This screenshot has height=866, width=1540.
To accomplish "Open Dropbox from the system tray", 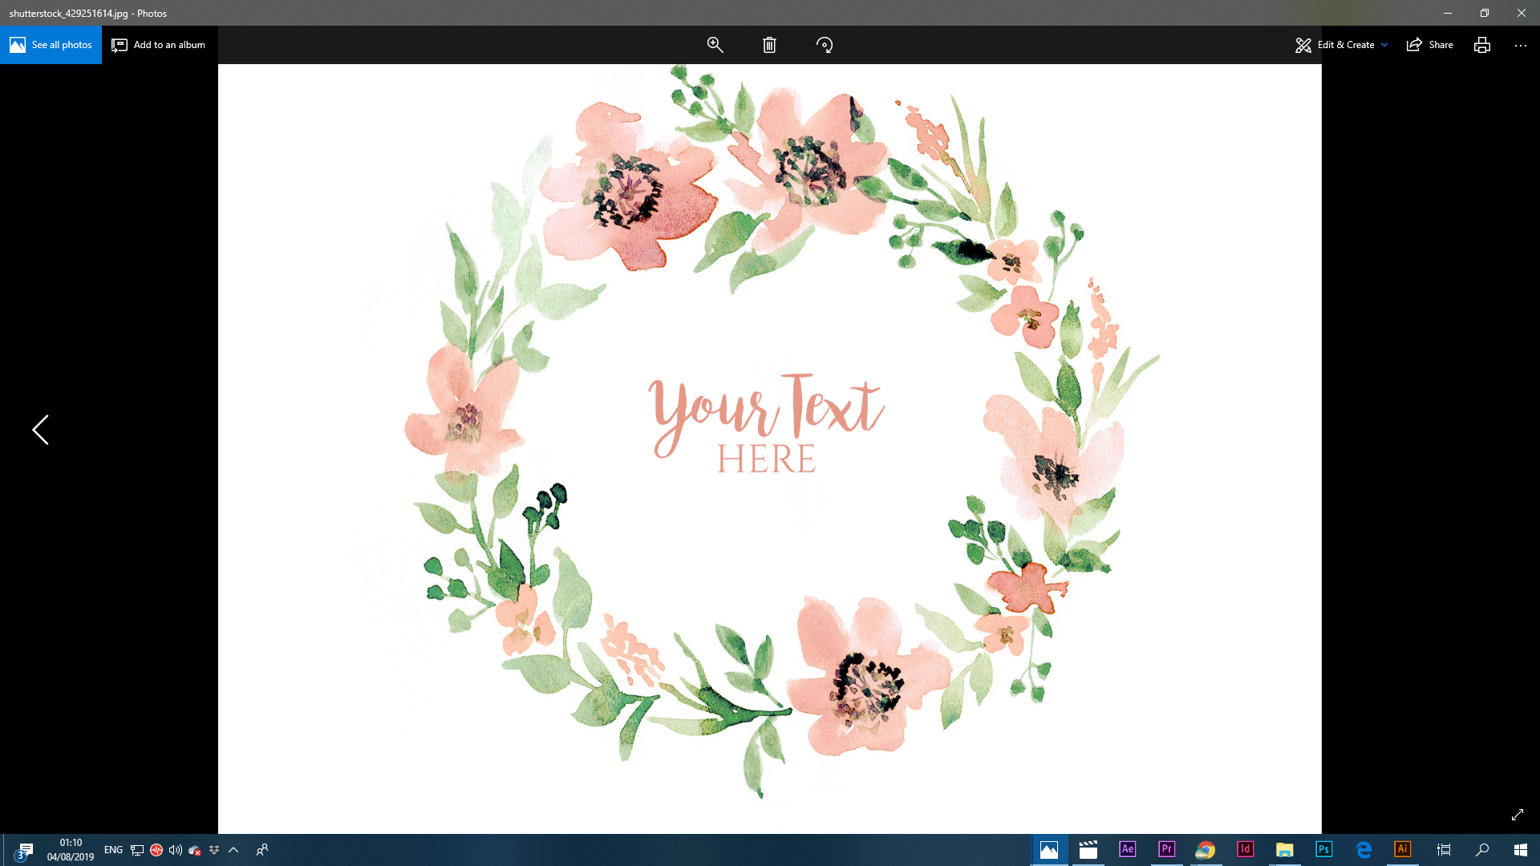I will pos(213,850).
